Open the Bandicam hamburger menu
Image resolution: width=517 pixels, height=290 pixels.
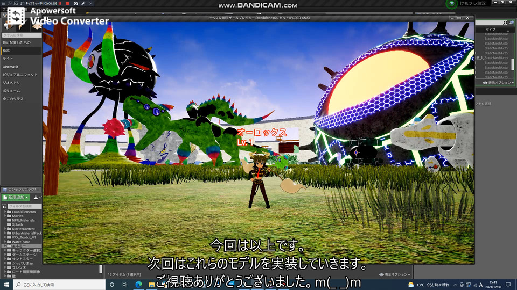coord(3,3)
